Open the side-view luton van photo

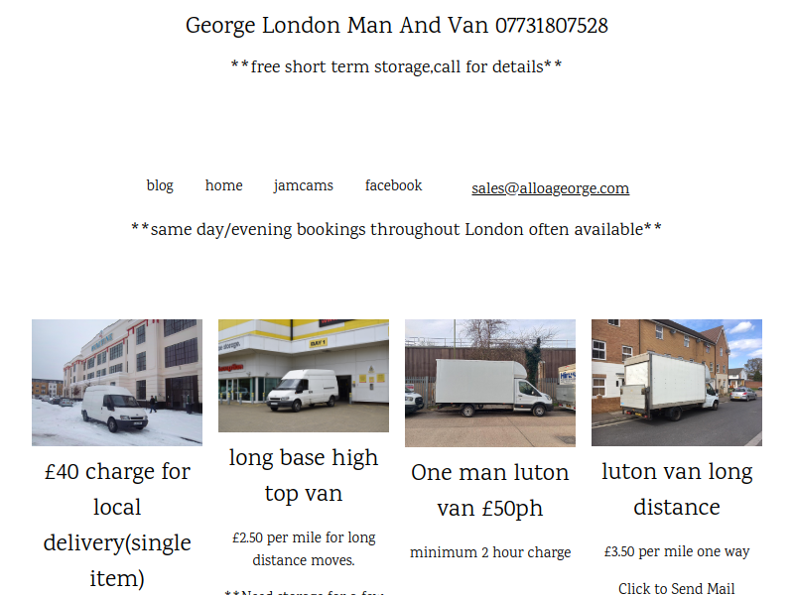pos(490,383)
